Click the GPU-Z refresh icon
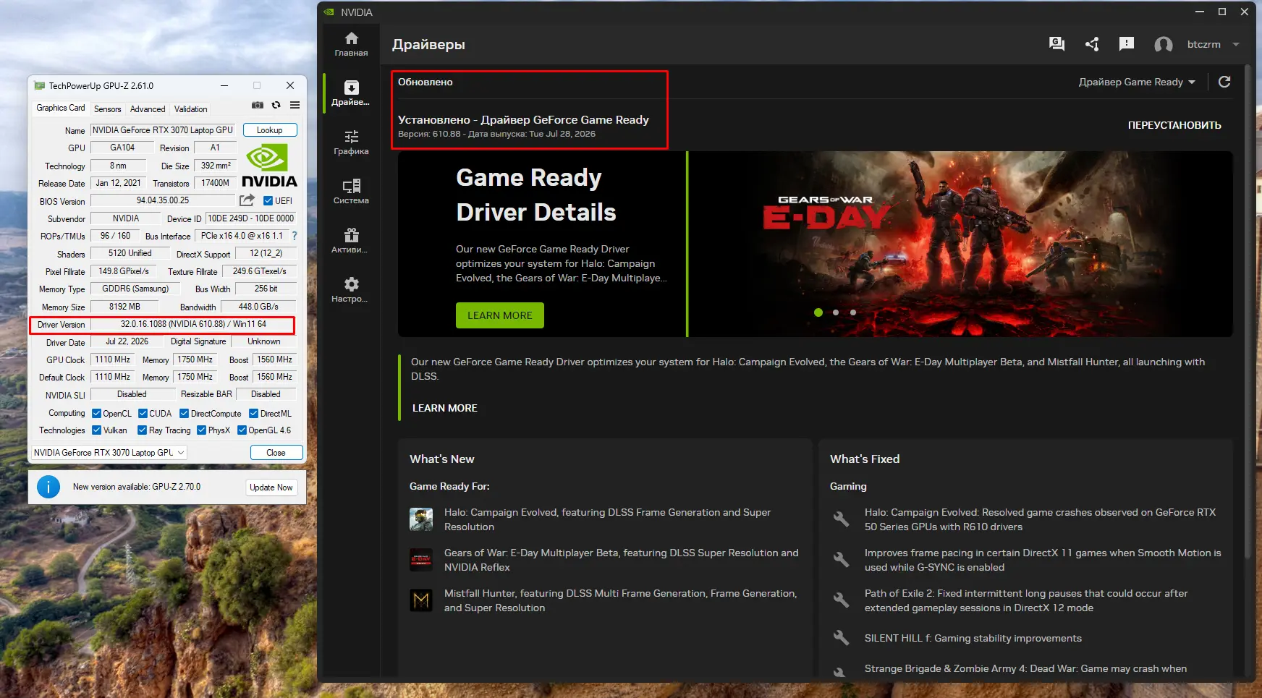Screen dimensions: 1262x698 [276, 106]
